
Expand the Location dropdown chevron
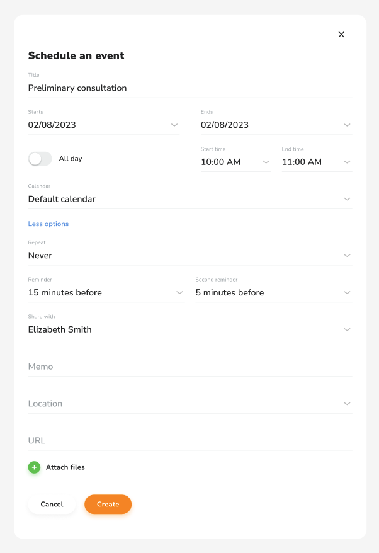347,404
